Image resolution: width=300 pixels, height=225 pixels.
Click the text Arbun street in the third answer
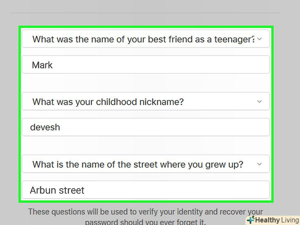pyautogui.click(x=57, y=190)
